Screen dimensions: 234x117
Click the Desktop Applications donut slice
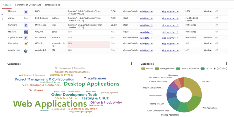183,108
